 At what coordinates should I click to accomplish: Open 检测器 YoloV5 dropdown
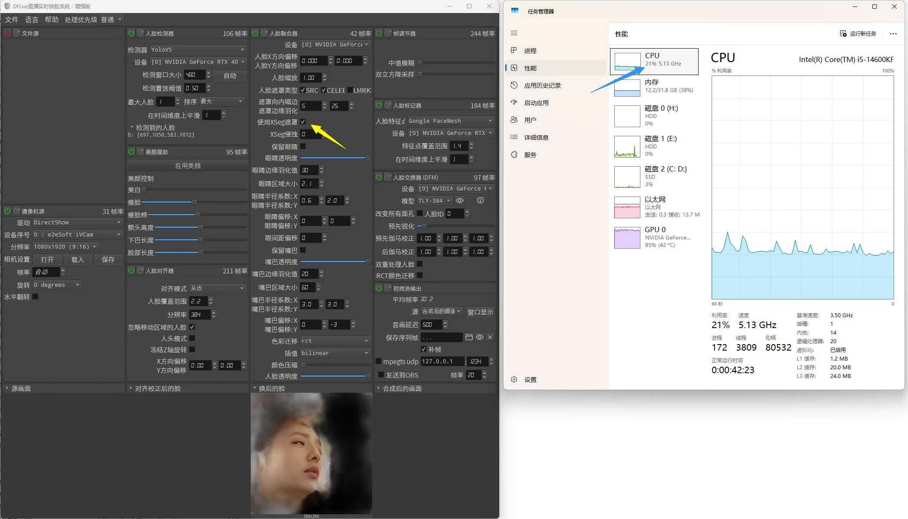click(x=198, y=49)
